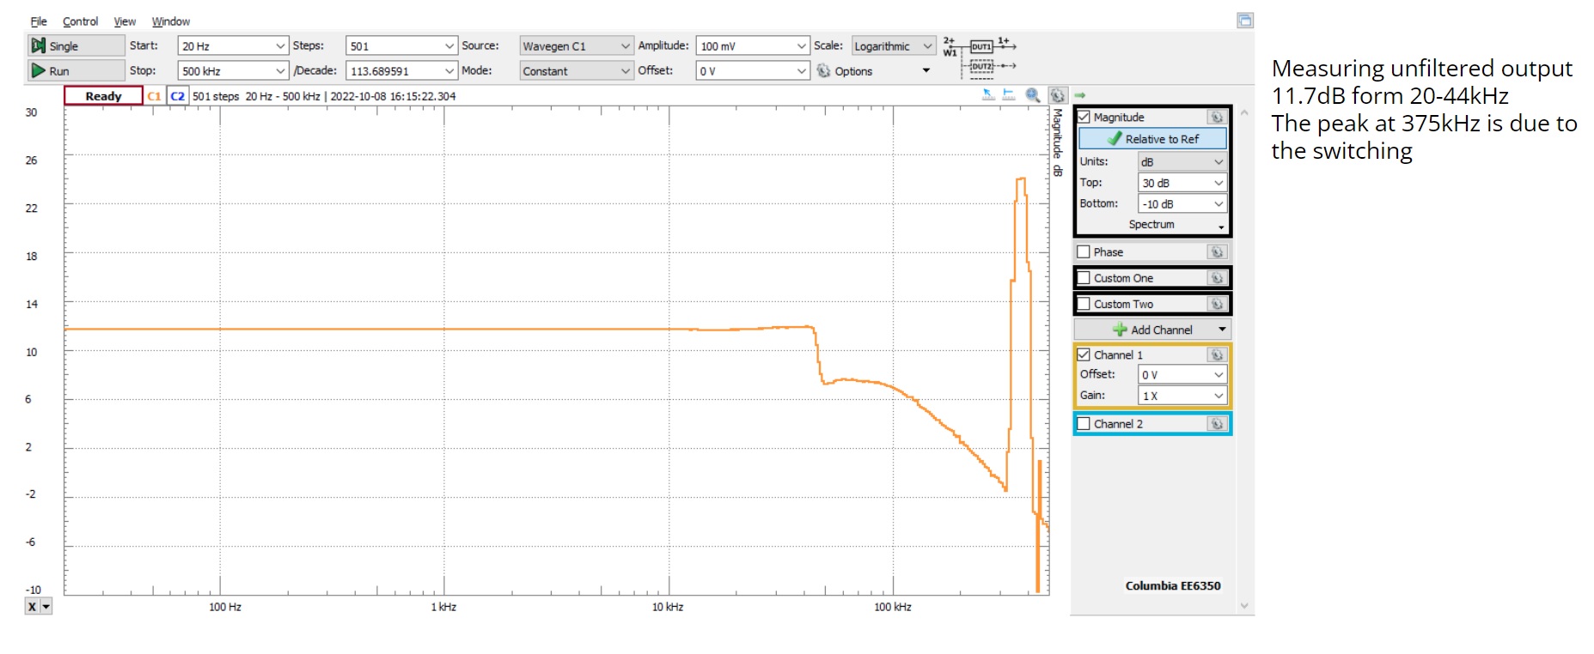Open the per Decade dropdown

coord(449,70)
